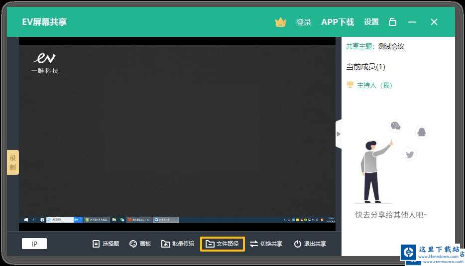465x266 pixels.
Task: Close the EV屏幕共享 window
Action: (x=434, y=22)
